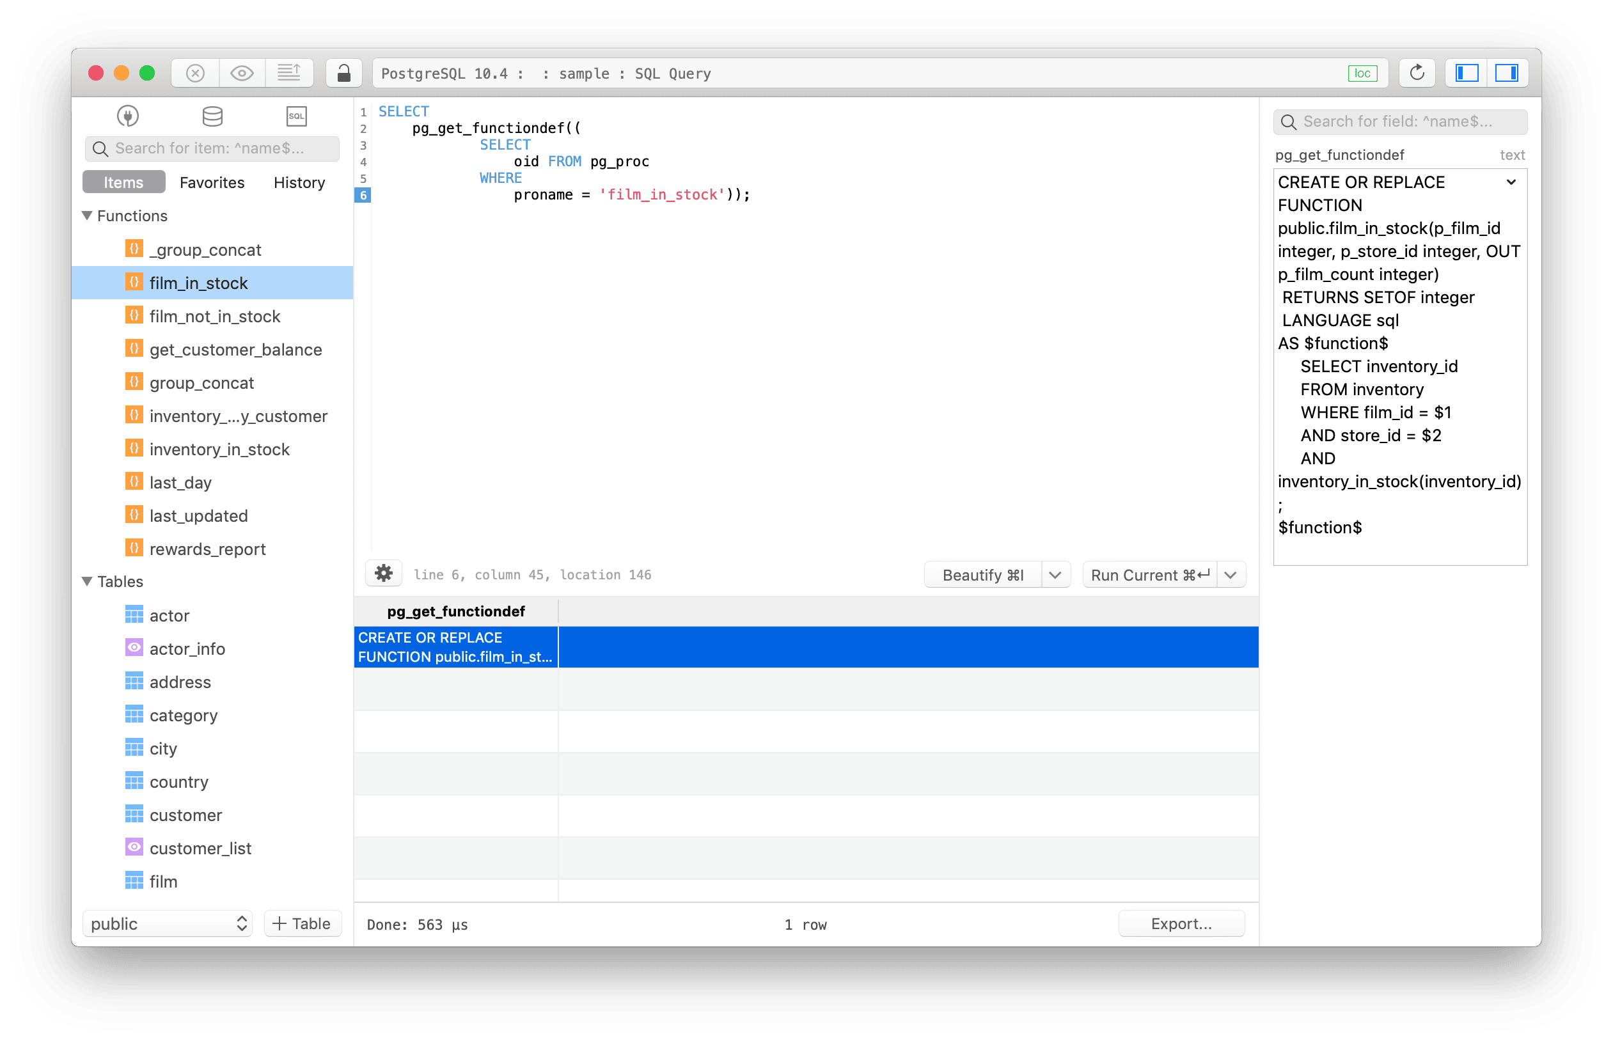Click the Search for field input
This screenshot has width=1613, height=1041.
tap(1400, 121)
